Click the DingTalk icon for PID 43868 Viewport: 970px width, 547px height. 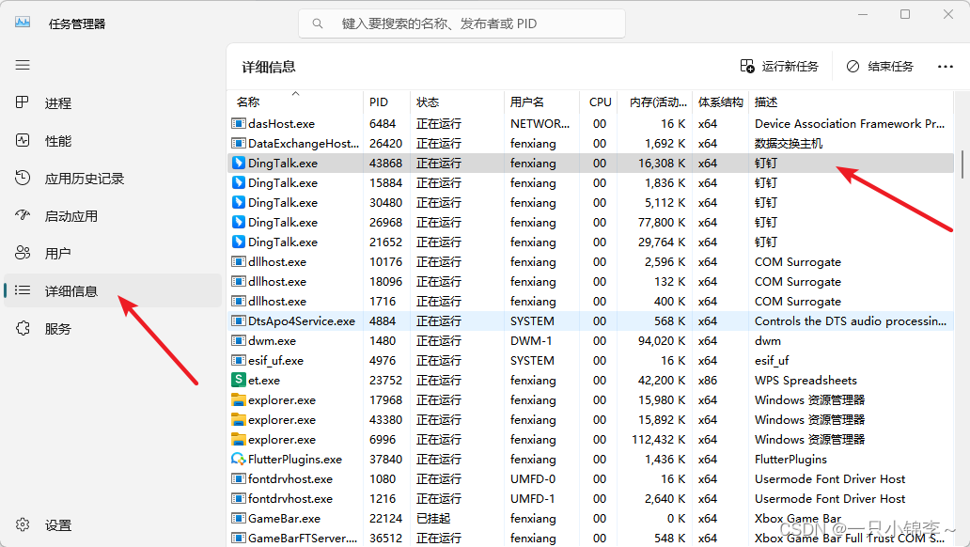pos(238,164)
